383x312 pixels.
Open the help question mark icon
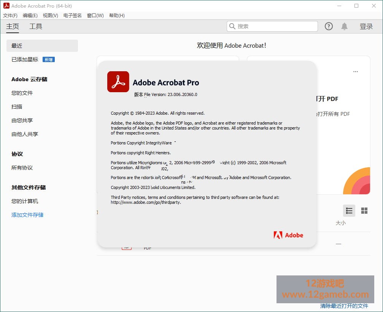pyautogui.click(x=329, y=26)
